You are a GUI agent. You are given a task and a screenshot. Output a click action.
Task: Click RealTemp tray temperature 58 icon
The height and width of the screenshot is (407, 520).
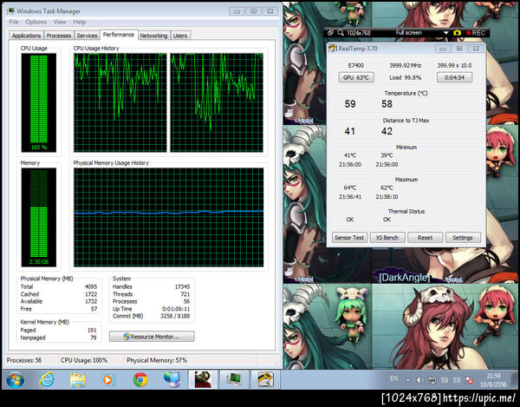[445, 380]
